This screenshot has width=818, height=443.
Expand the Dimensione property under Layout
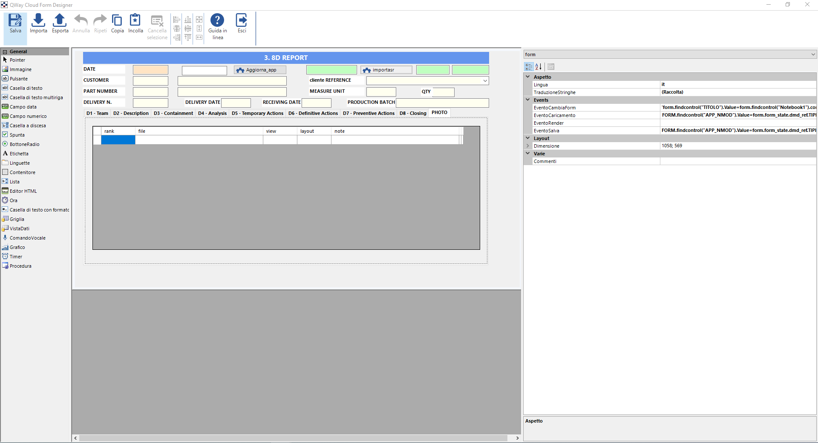[x=528, y=146]
